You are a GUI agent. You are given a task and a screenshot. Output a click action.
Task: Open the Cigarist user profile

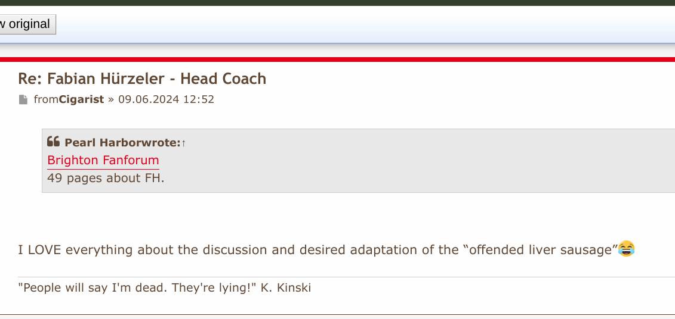point(81,99)
